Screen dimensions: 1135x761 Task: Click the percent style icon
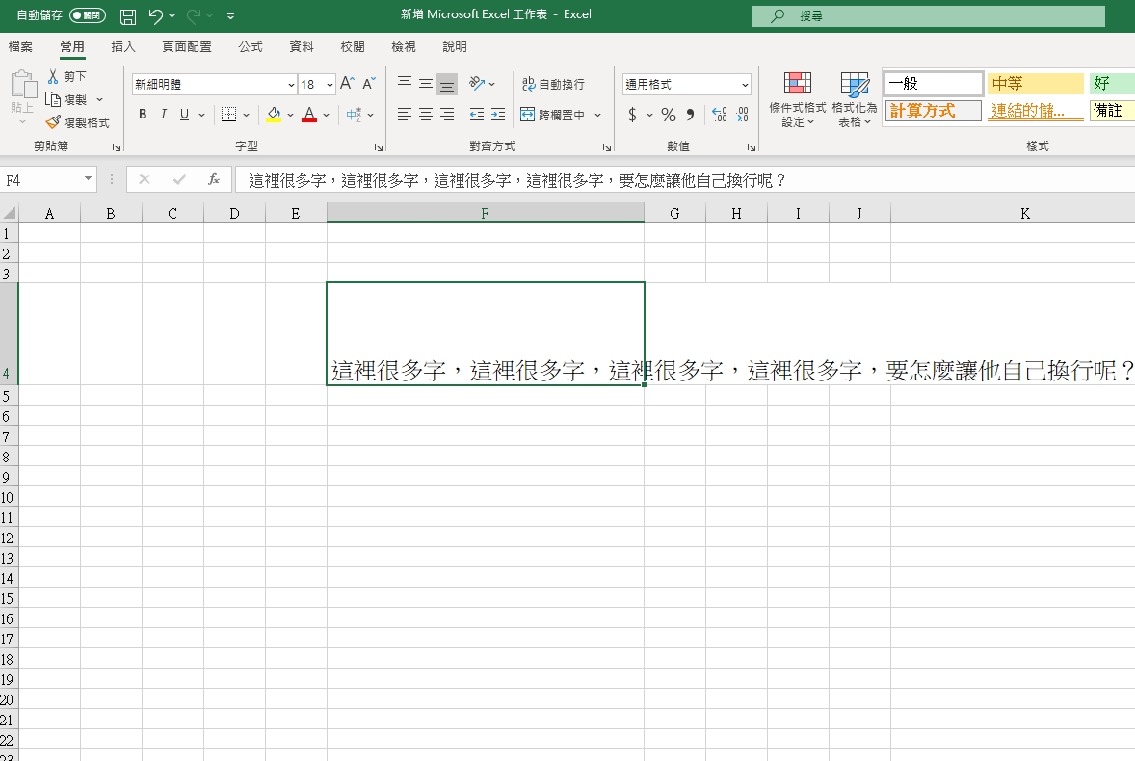coord(668,115)
